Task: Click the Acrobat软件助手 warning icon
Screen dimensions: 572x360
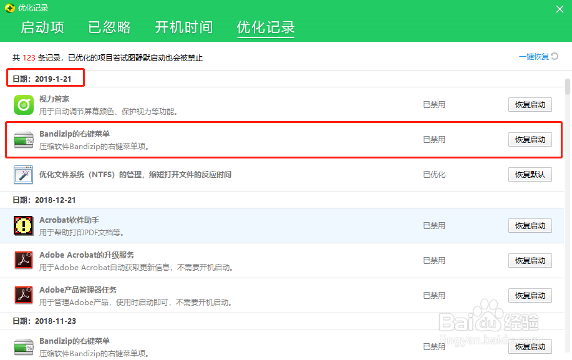Action: pyautogui.click(x=23, y=226)
